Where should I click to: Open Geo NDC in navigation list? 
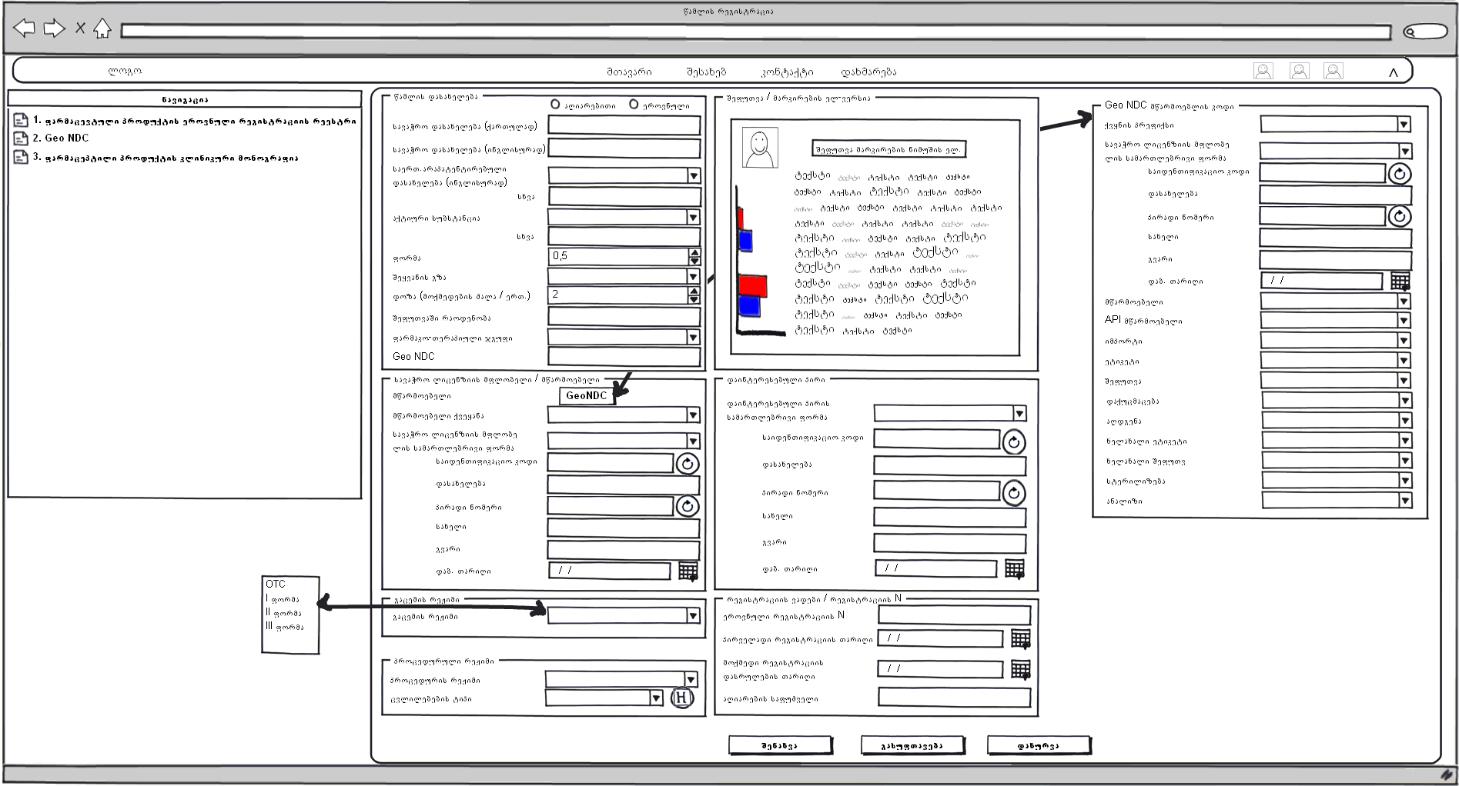point(66,138)
